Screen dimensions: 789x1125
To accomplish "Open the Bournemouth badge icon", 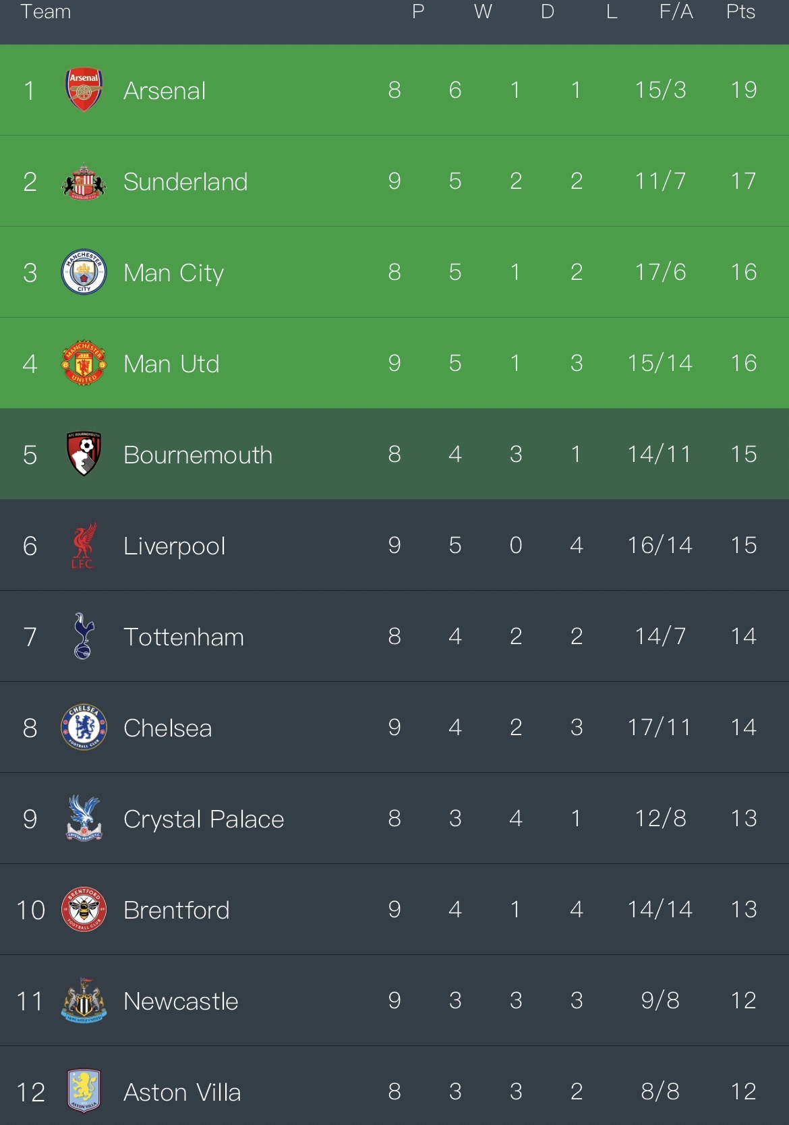I will pos(84,454).
